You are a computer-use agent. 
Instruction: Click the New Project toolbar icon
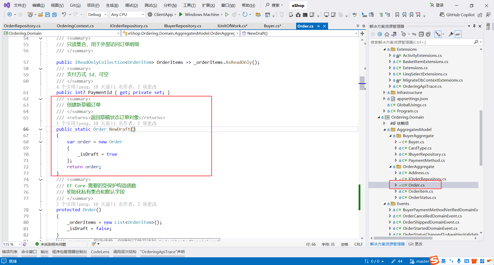click(x=30, y=14)
